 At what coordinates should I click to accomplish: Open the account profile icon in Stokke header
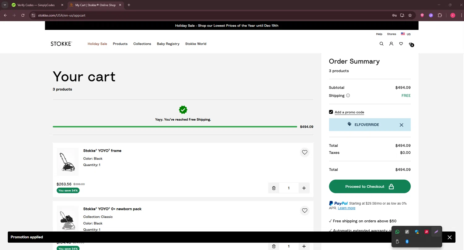tap(391, 44)
